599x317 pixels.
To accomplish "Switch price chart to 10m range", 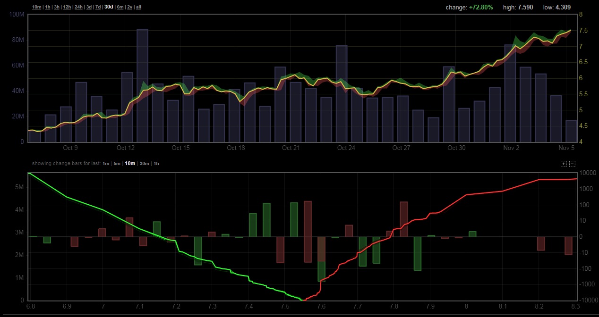I will 36,7.
